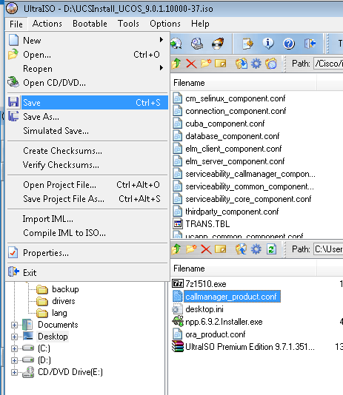The height and width of the screenshot is (395, 343).
Task: Click the rename icon in local pane toolbar
Action: point(221,249)
